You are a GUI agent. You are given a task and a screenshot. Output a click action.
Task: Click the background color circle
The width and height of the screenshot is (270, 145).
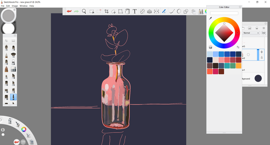pos(258,78)
